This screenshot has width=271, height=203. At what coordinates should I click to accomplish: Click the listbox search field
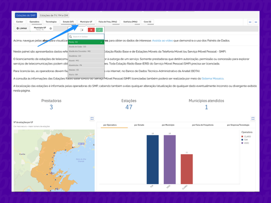(86, 37)
